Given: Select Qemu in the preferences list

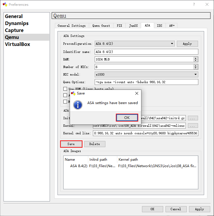Looking at the screenshot, I should tap(27, 37).
